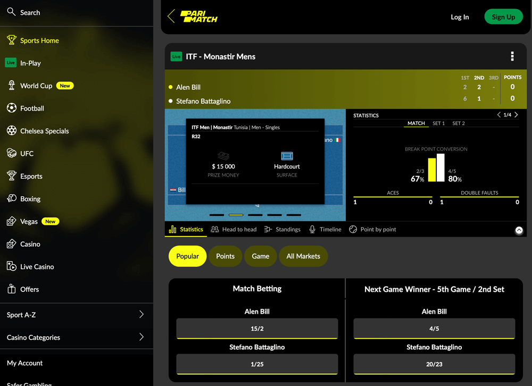This screenshot has height=386, width=532.
Task: Open the Timeline tab
Action: tap(325, 229)
